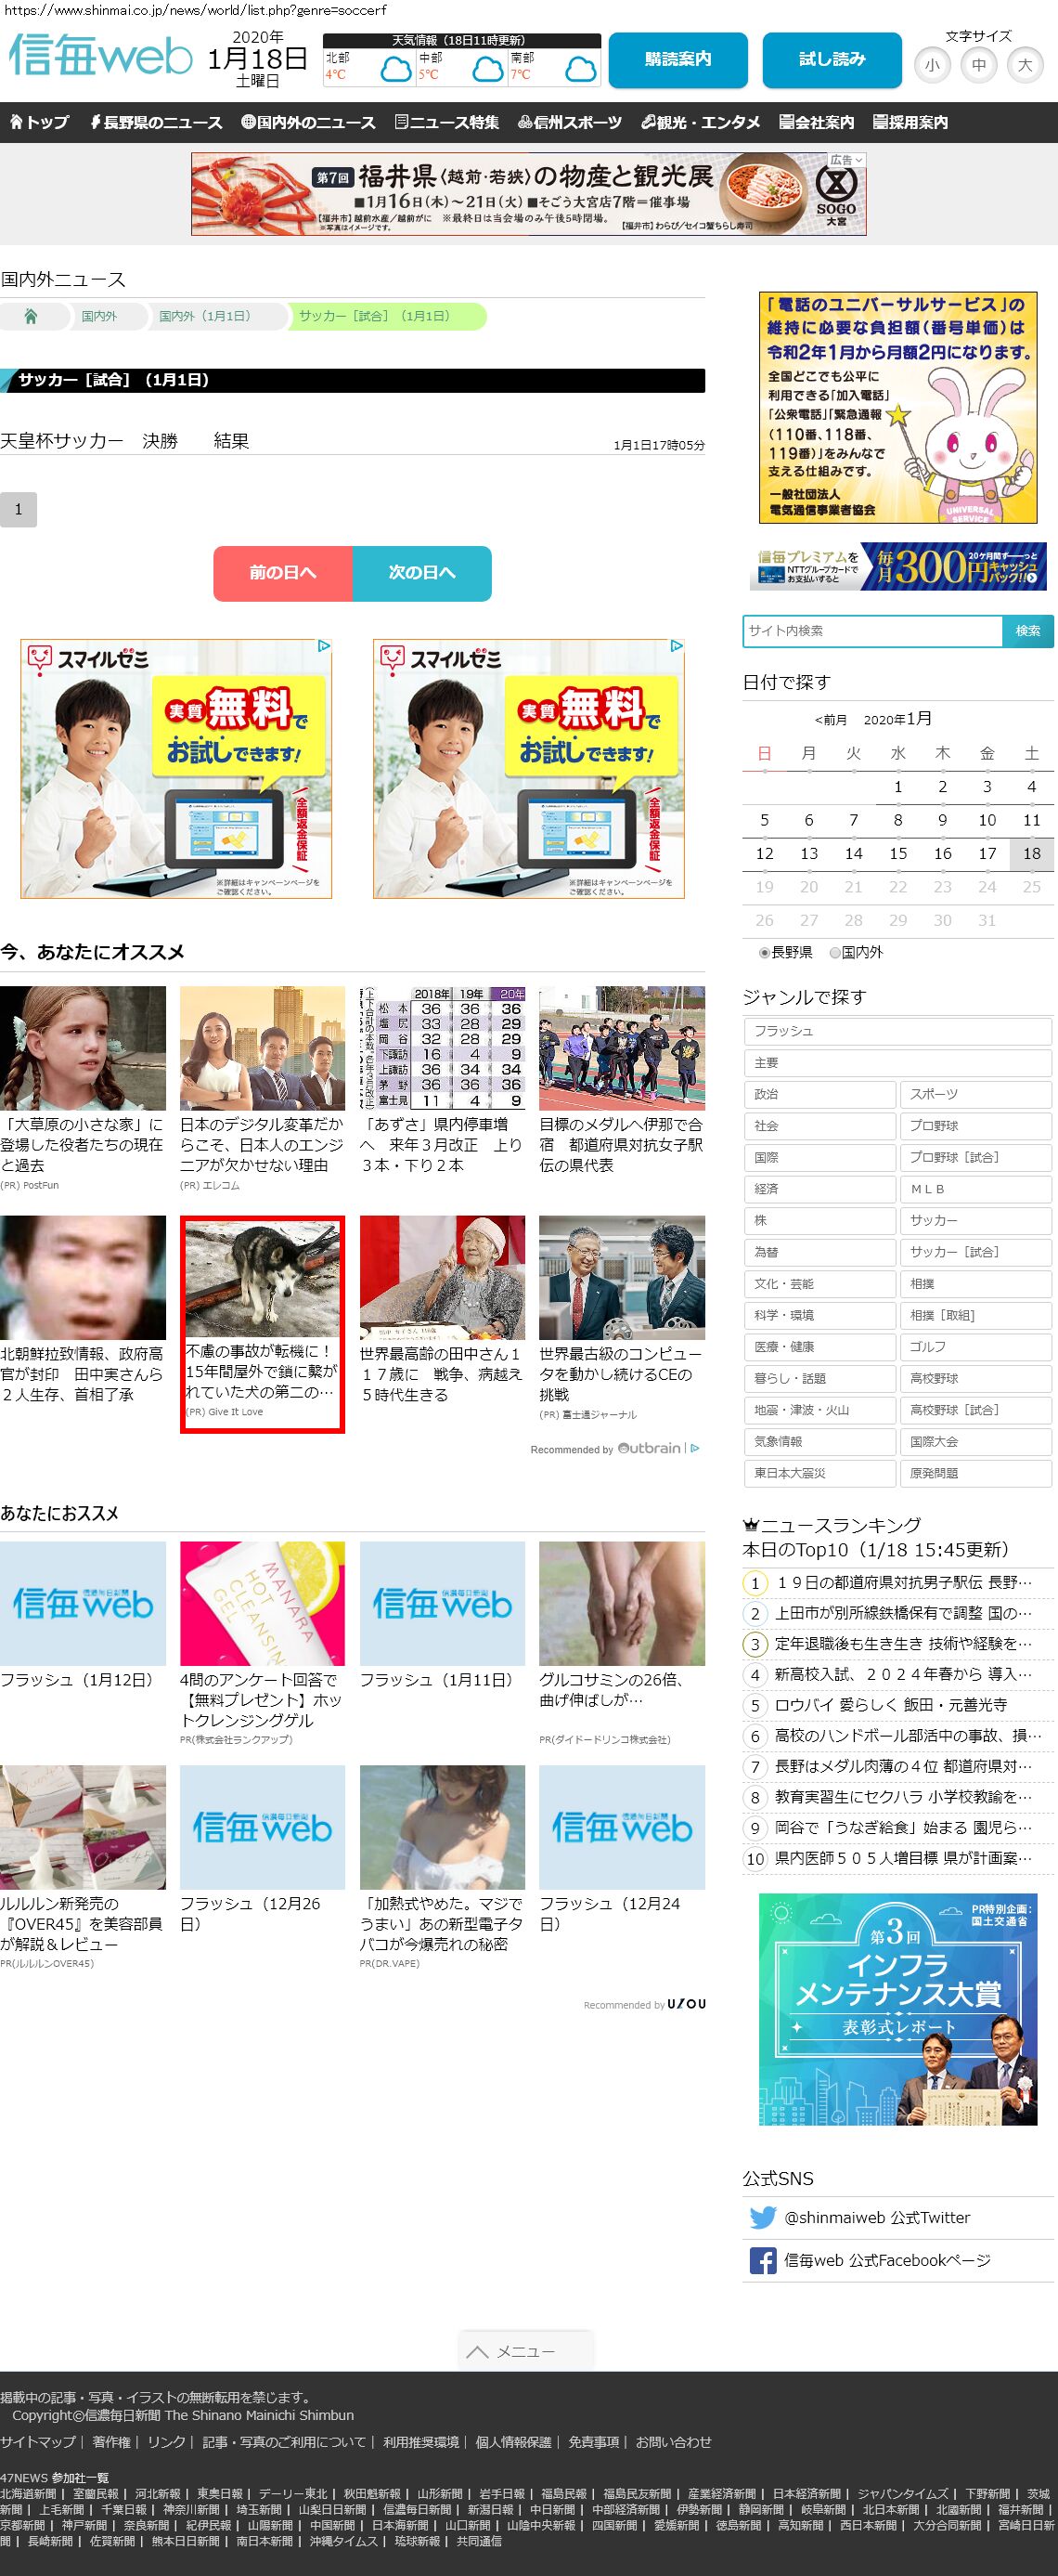
Task: Click the central area cloud weather icon
Action: pos(487,70)
